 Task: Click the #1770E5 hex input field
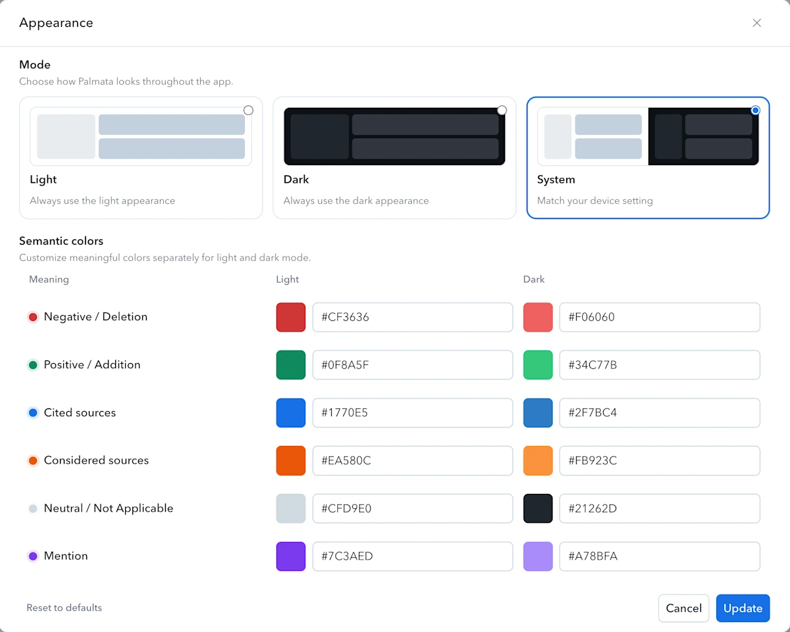point(413,413)
